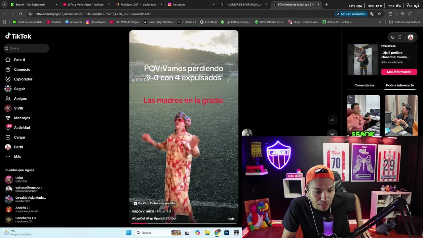
Task: Bookmark this page with star icon
Action: 379,14
